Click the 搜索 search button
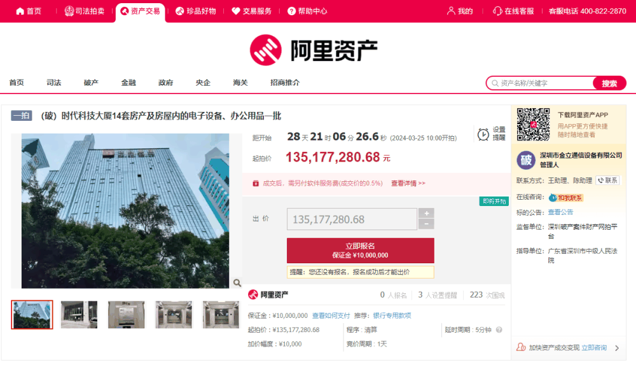This screenshot has width=636, height=372. click(609, 83)
